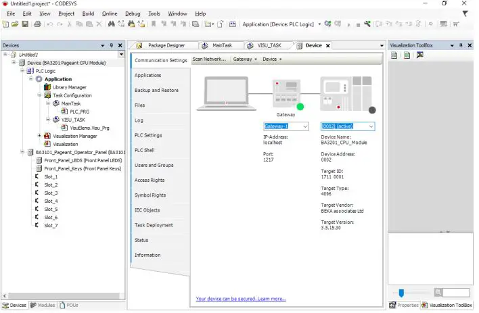Select Slot_4 in the device tree
479x313 pixels.
click(x=51, y=201)
